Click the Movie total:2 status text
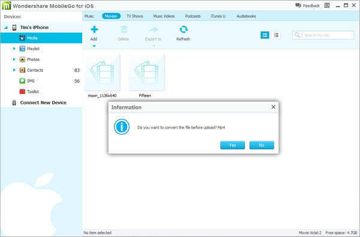360x237 pixels. coord(310,233)
